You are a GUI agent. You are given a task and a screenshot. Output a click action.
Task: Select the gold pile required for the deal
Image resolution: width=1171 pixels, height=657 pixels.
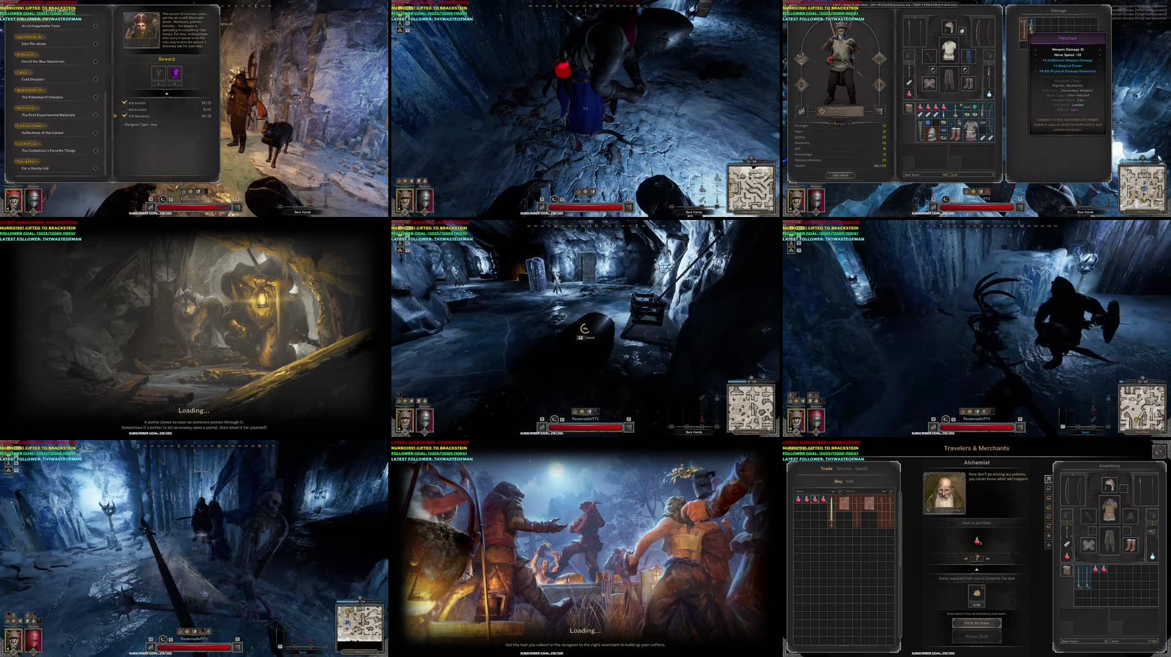coord(977,593)
